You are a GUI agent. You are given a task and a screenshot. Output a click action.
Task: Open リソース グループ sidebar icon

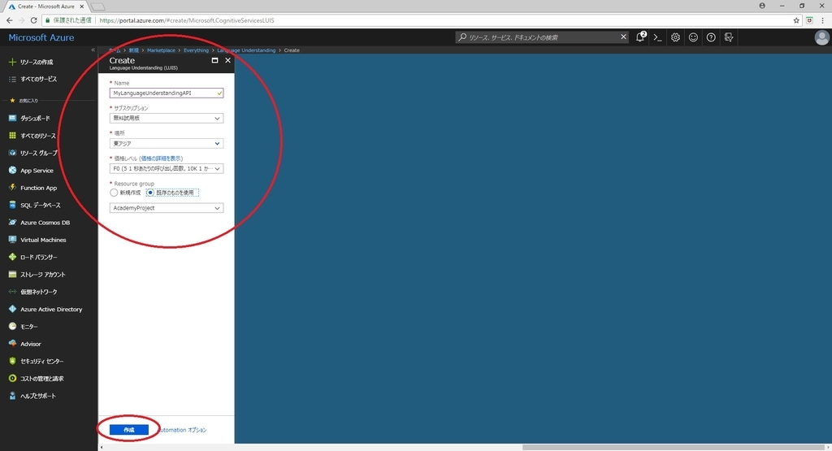[x=12, y=153]
